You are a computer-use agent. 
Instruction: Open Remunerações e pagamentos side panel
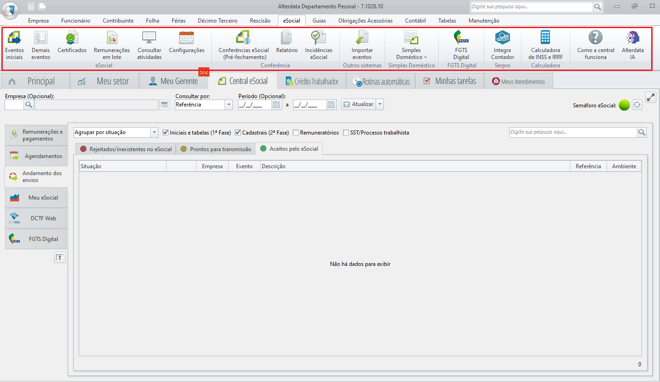(36, 135)
